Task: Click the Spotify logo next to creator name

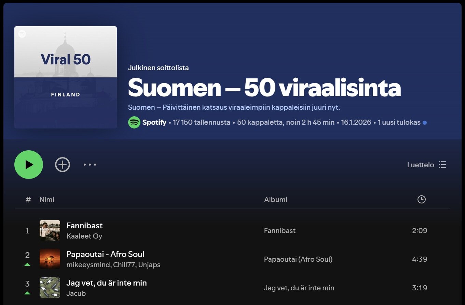Action: (x=134, y=122)
